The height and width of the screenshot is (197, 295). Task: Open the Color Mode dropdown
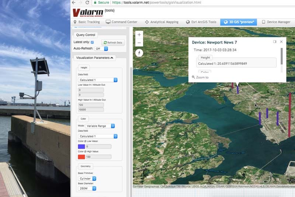pyautogui.click(x=100, y=126)
